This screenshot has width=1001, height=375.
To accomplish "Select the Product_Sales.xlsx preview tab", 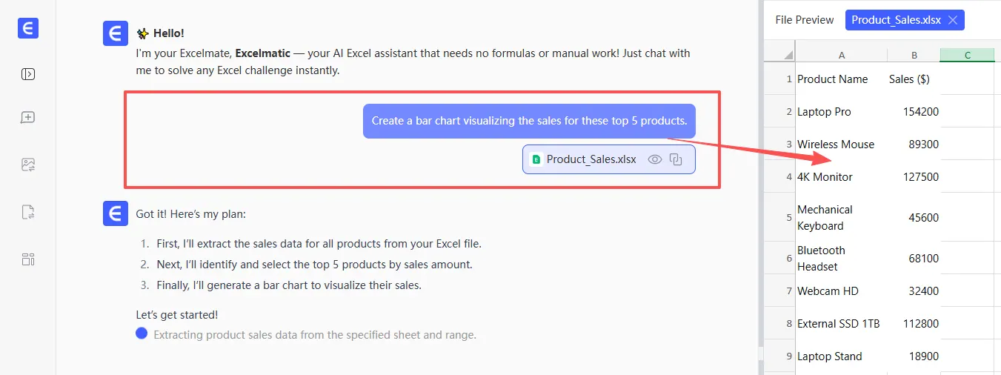I will 895,20.
